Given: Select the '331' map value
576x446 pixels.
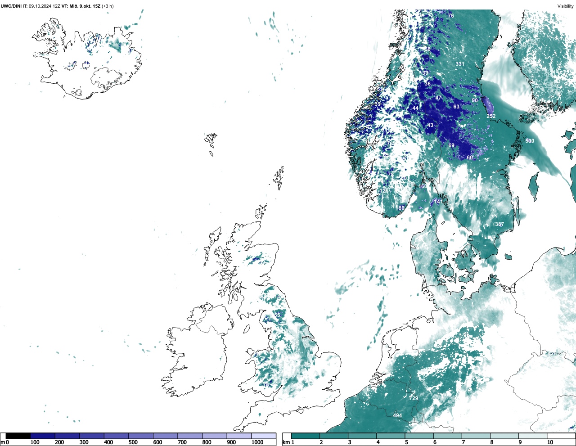Looking at the screenshot, I should 459,64.
